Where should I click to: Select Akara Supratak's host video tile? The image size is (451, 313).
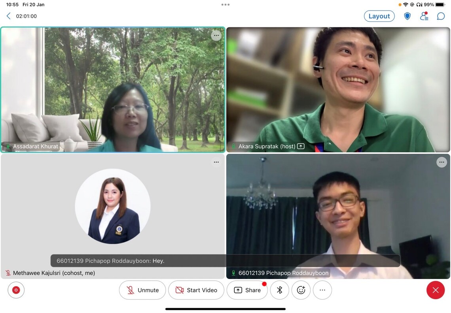[338, 89]
